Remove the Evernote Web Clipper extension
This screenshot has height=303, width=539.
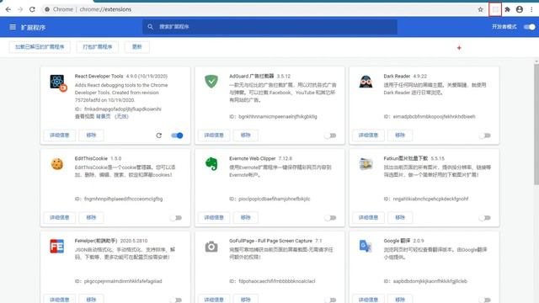(x=245, y=217)
